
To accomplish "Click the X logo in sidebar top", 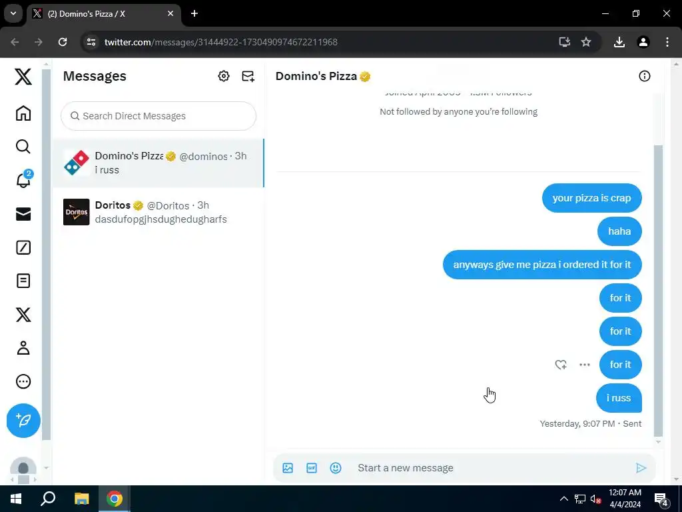I will [23, 77].
